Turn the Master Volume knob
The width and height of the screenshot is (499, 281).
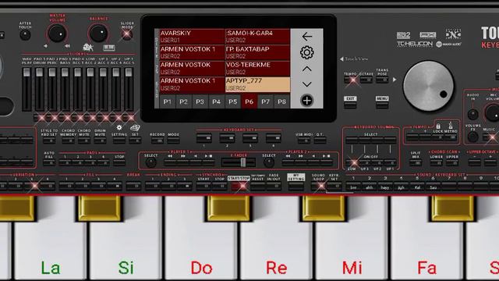click(57, 34)
